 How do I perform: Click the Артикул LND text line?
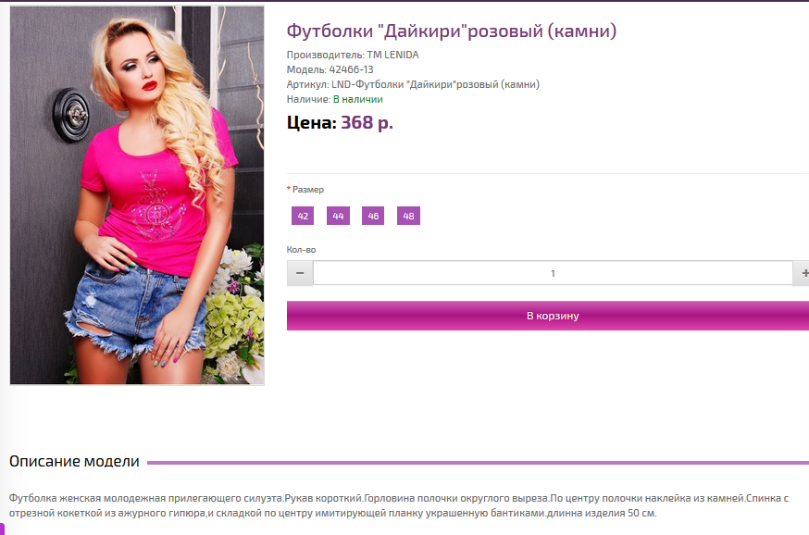(413, 84)
